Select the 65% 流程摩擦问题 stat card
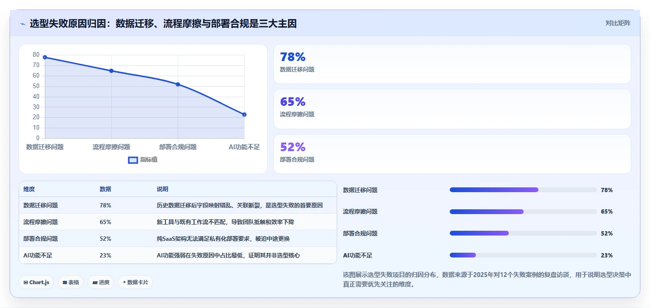 [452, 109]
